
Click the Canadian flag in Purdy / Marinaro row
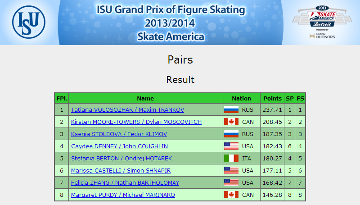(231, 195)
